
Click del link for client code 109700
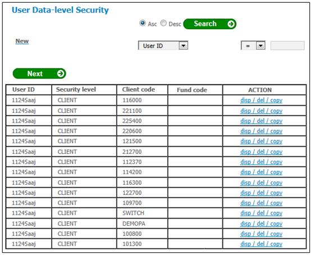pos(260,203)
